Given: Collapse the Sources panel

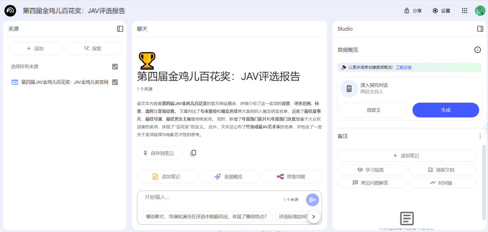Looking at the screenshot, I should pos(120,29).
